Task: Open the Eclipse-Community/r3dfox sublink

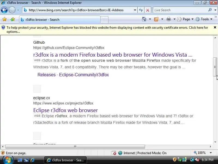Action: [x=84, y=75]
